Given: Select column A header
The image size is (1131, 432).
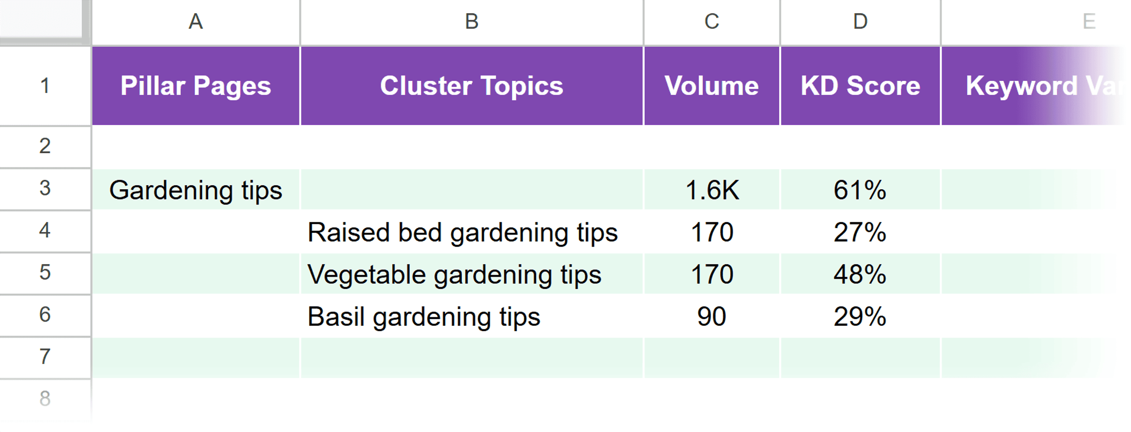Looking at the screenshot, I should (195, 21).
